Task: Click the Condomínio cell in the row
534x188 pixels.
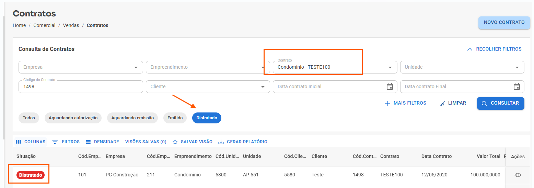Action: pos(187,175)
